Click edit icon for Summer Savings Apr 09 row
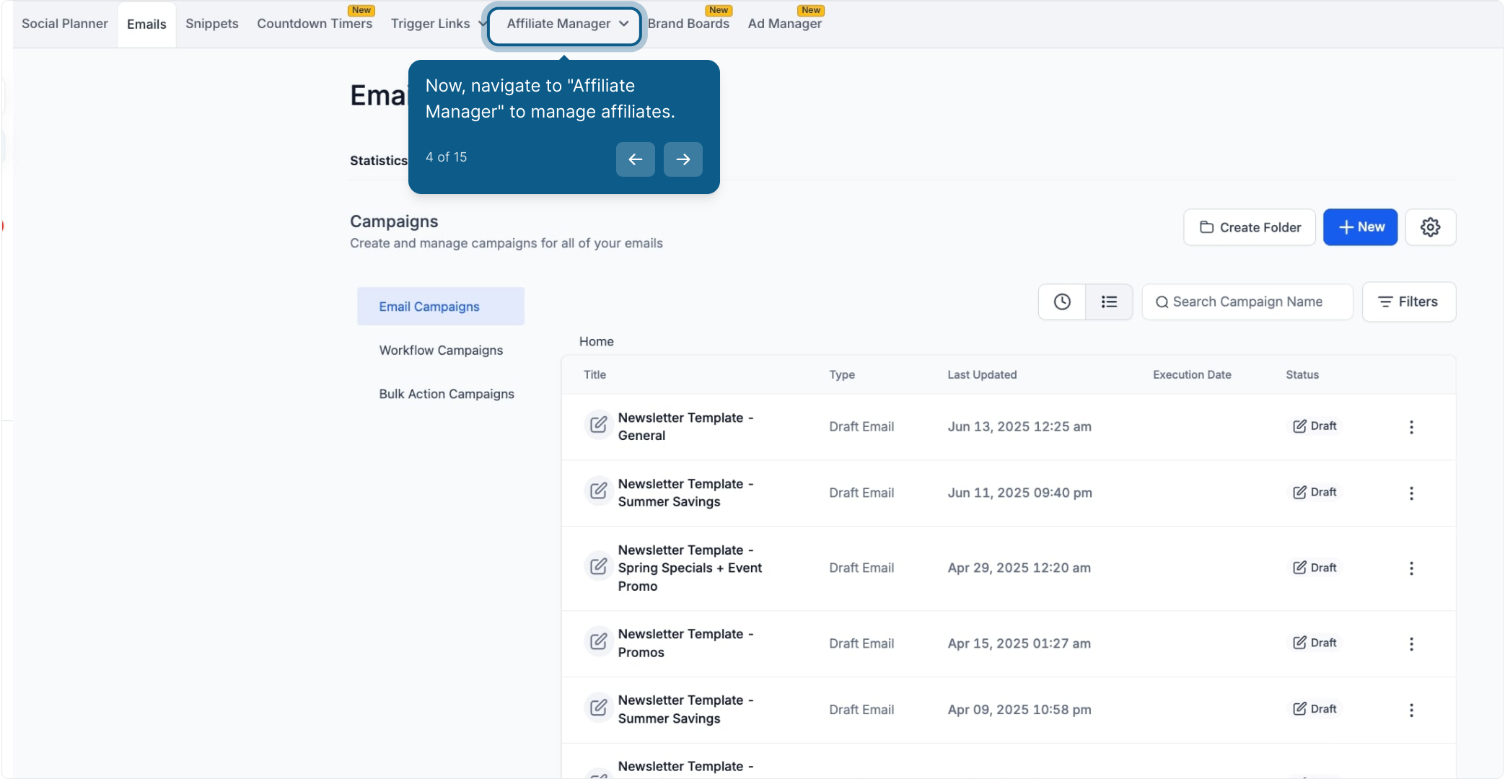1505x779 pixels. point(598,708)
